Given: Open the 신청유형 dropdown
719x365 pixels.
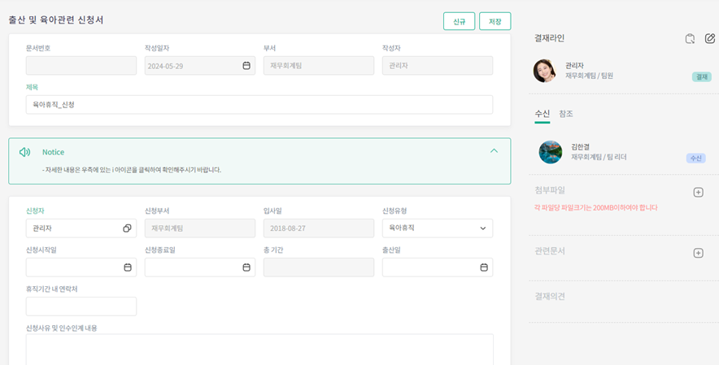Looking at the screenshot, I should pyautogui.click(x=437, y=228).
